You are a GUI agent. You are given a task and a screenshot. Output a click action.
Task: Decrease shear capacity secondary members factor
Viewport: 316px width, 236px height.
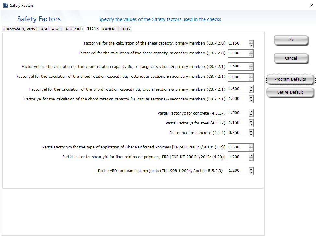click(251, 55)
